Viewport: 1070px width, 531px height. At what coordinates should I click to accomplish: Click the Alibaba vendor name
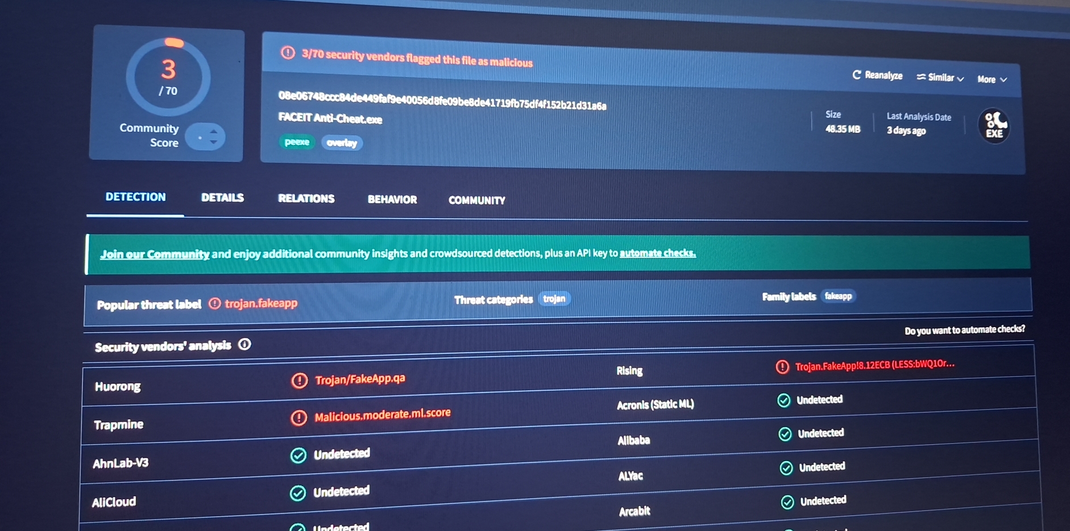[x=634, y=441]
